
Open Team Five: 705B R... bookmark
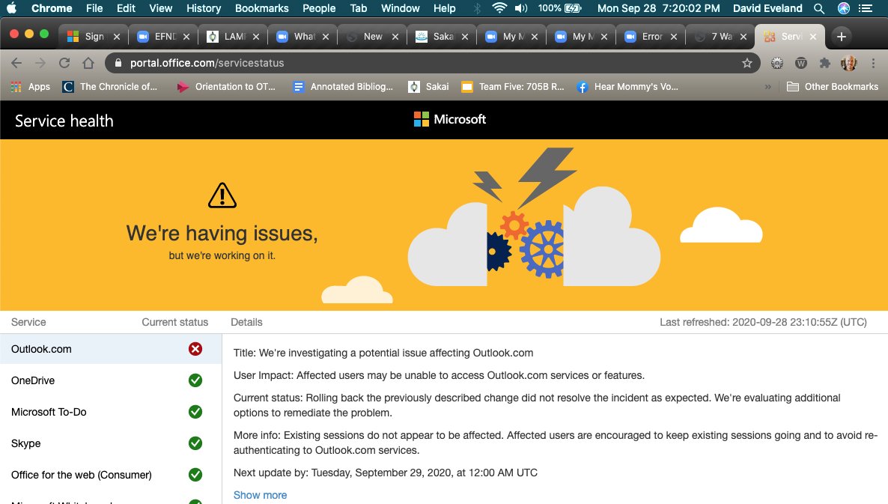click(513, 87)
